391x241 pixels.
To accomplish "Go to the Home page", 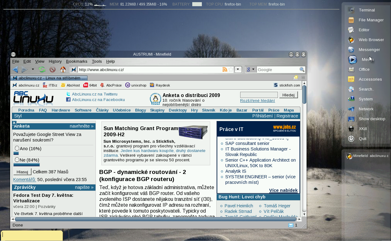I will click(63, 70).
